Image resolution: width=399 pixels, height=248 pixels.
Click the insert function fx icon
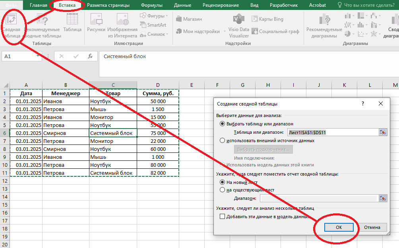point(90,57)
